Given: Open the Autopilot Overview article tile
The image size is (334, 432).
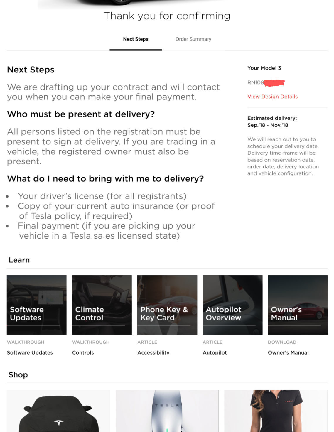Looking at the screenshot, I should (x=232, y=305).
